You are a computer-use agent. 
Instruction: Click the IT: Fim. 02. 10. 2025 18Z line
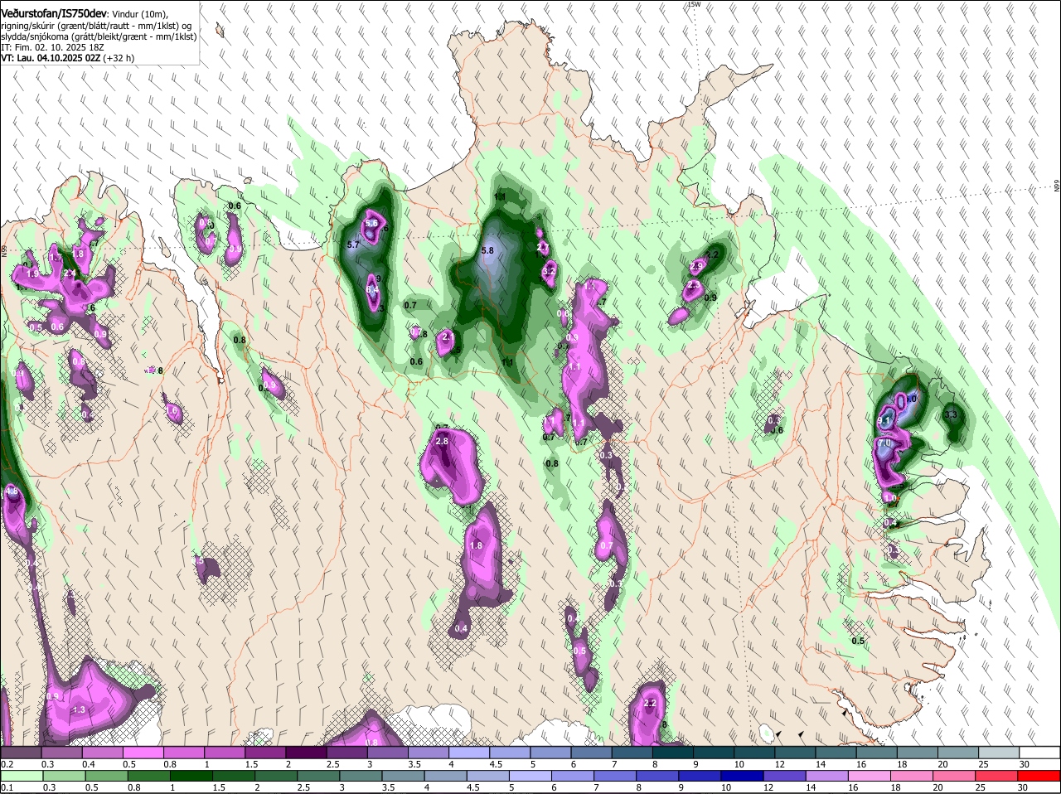(52, 47)
